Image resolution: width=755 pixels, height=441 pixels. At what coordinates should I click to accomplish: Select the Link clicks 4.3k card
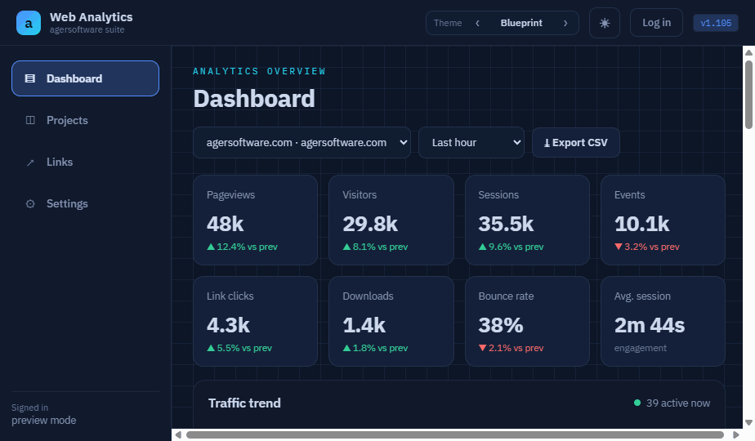point(255,321)
